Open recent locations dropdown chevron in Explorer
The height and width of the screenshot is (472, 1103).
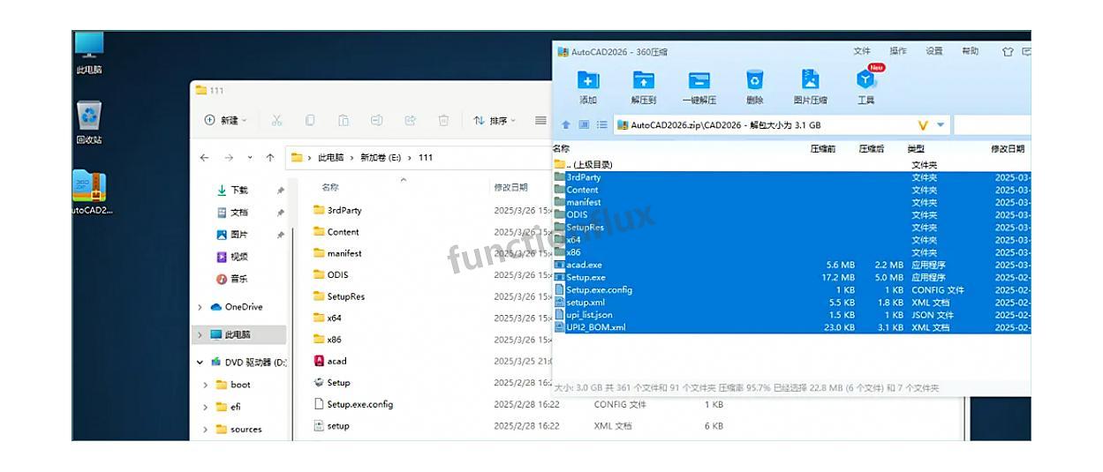[250, 158]
